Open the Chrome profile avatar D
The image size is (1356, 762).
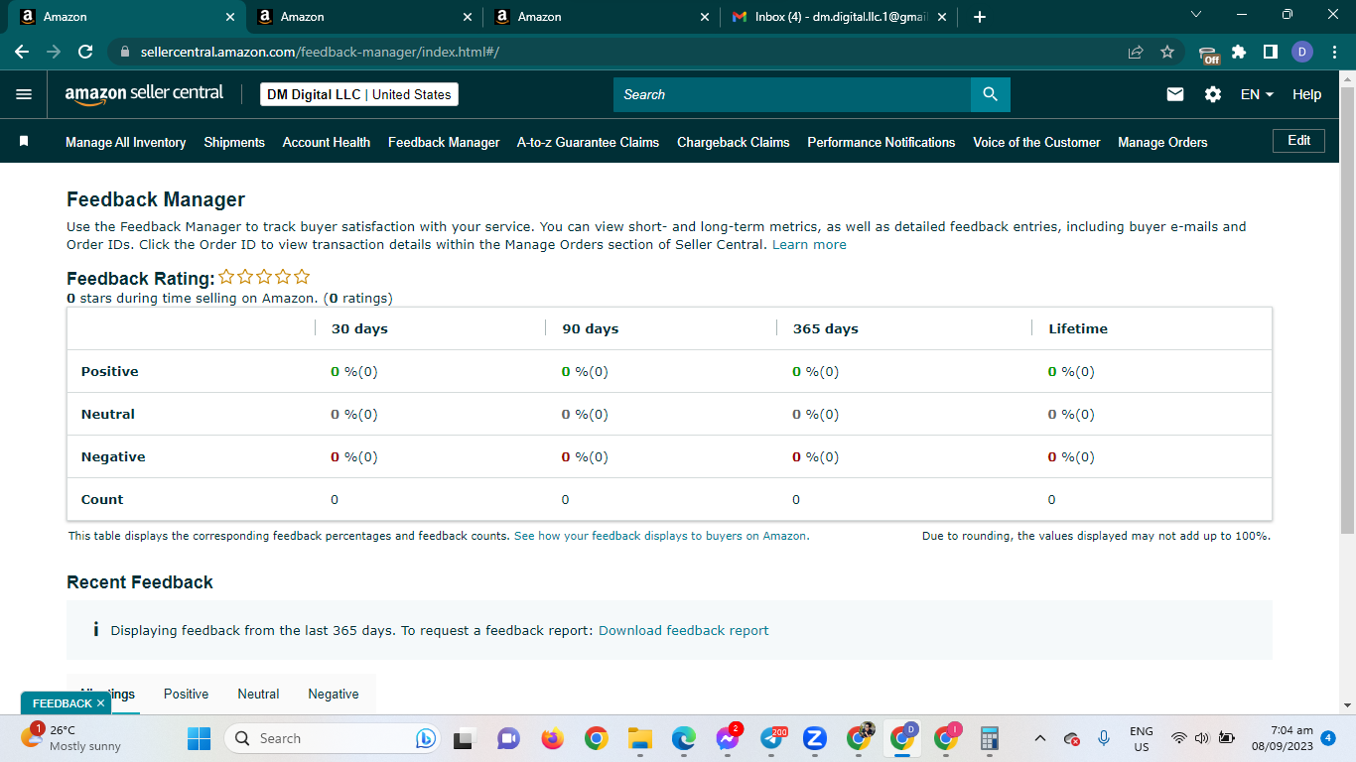pos(1302,52)
